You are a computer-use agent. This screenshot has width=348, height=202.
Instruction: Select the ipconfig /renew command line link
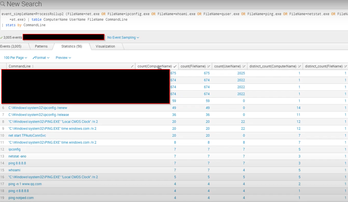[x=38, y=108]
